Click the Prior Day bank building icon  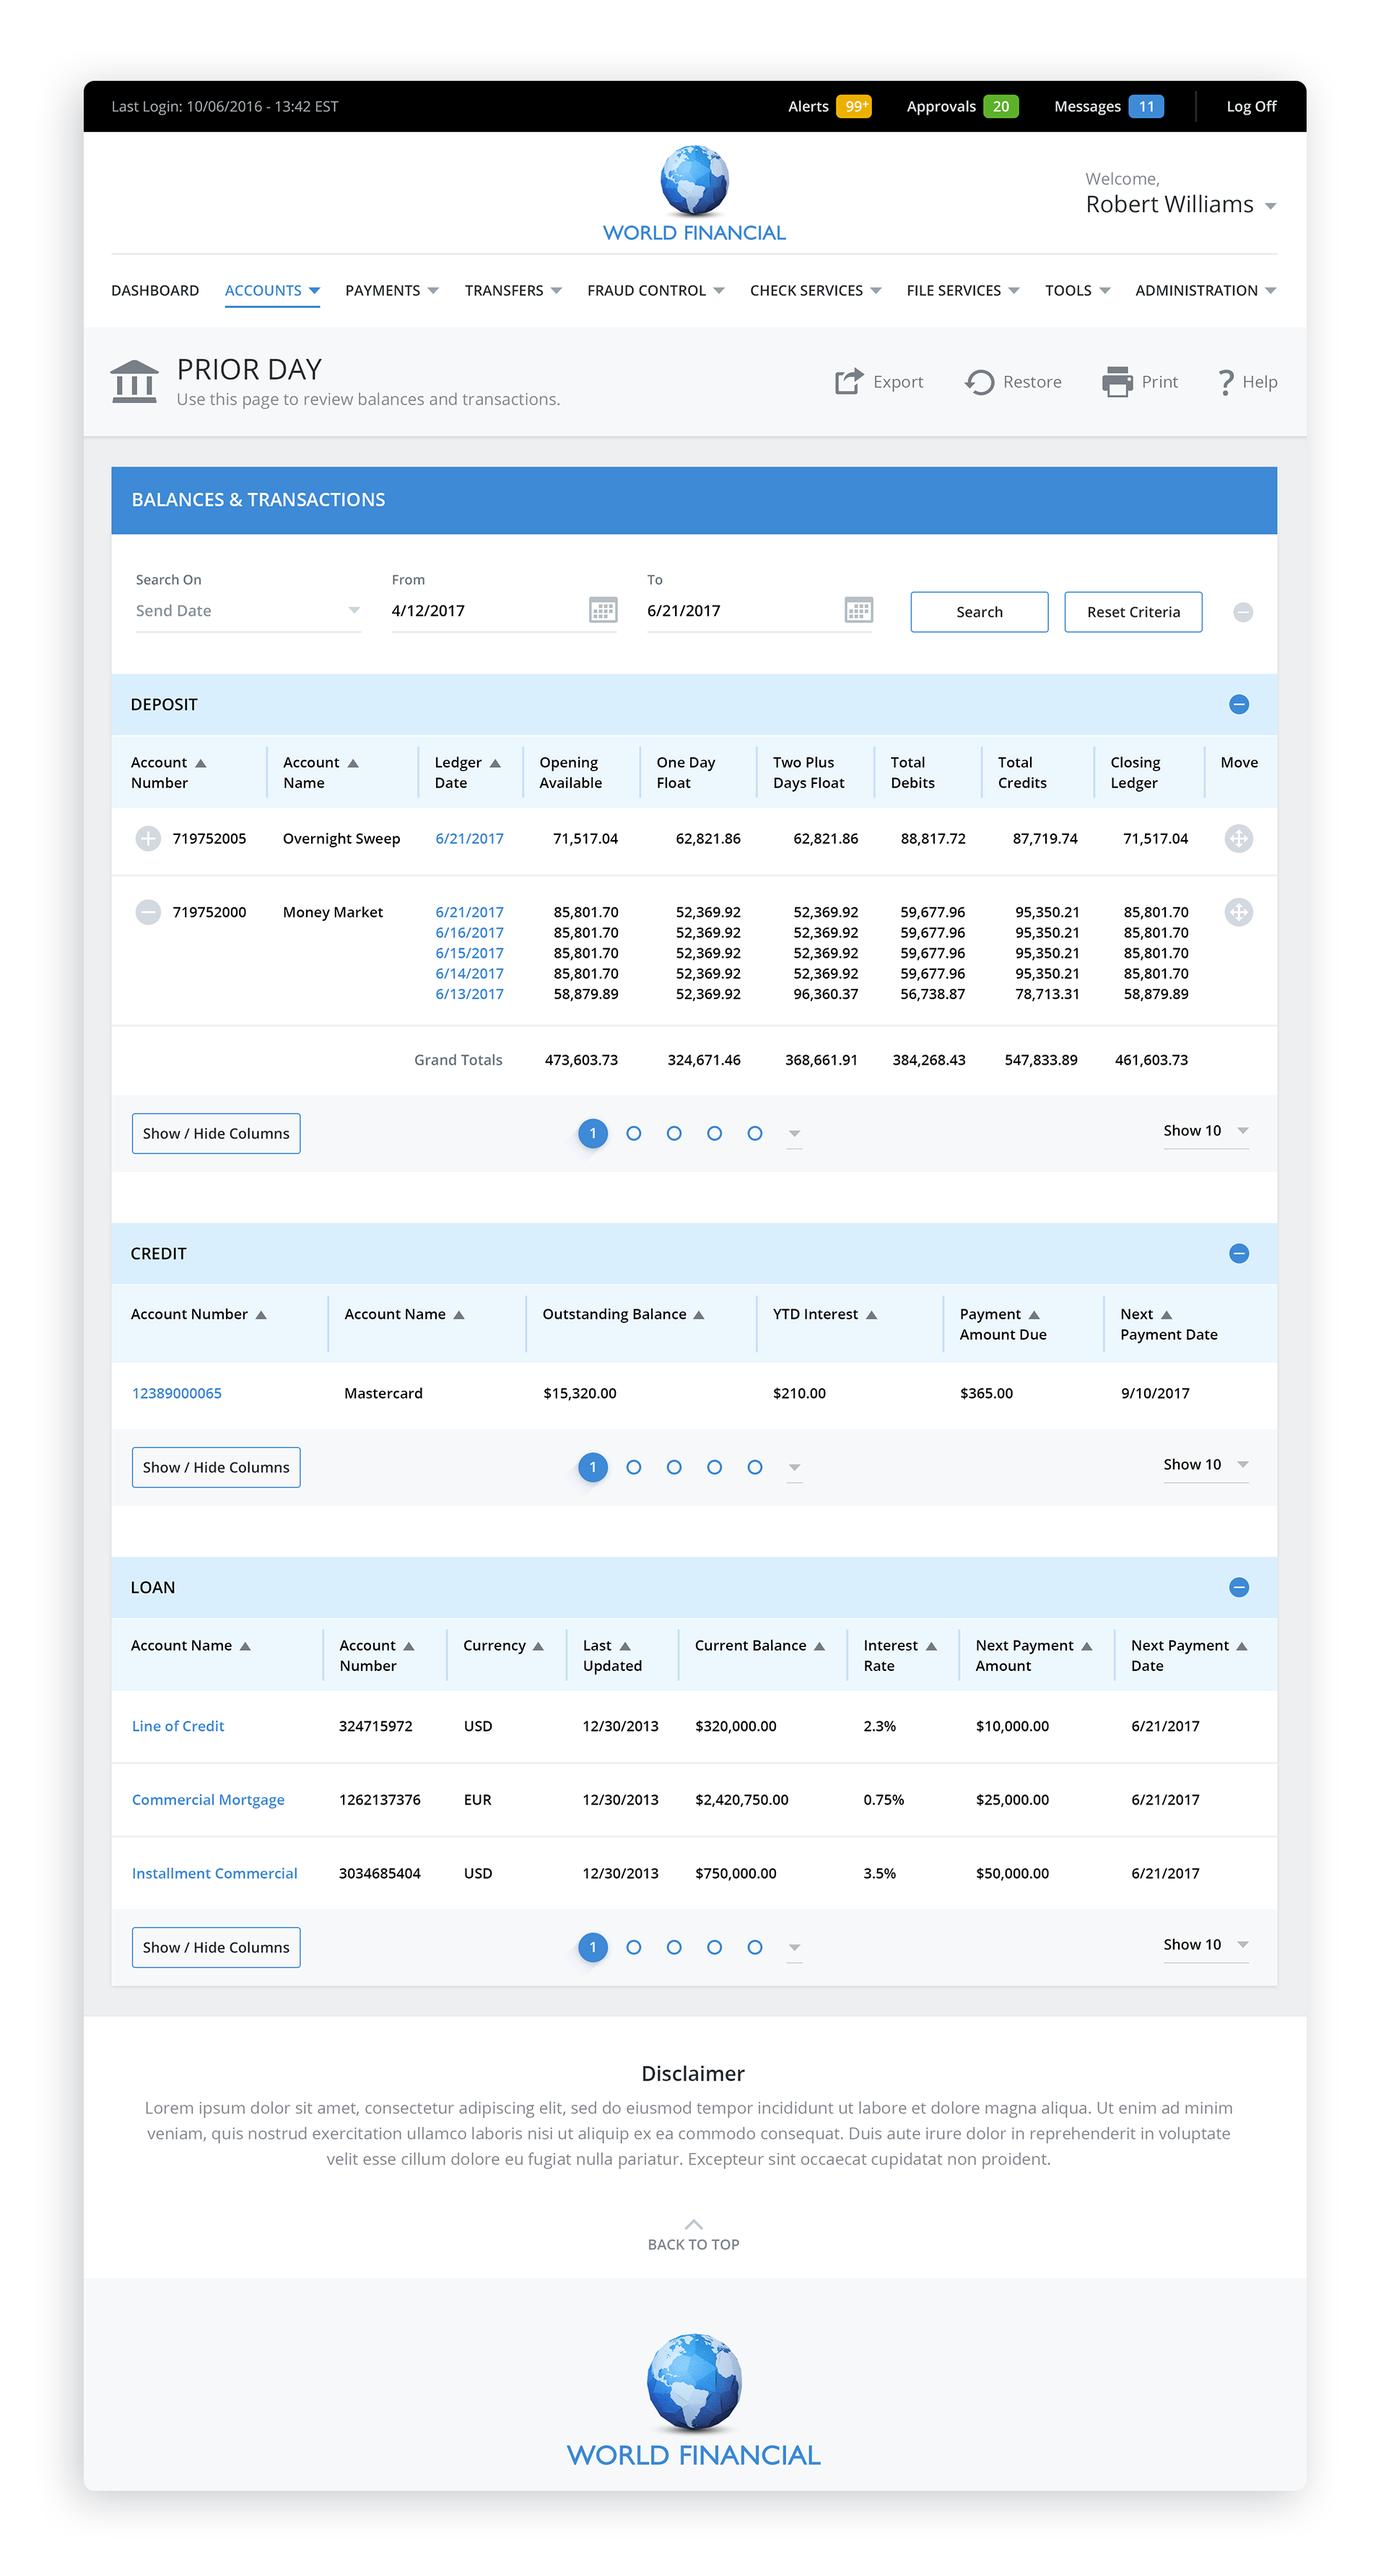pos(134,381)
